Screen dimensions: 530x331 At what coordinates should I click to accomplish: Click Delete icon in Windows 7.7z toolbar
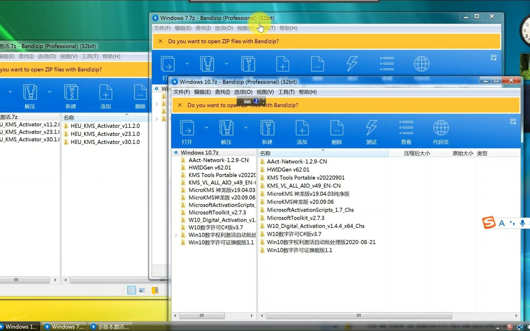point(317,64)
